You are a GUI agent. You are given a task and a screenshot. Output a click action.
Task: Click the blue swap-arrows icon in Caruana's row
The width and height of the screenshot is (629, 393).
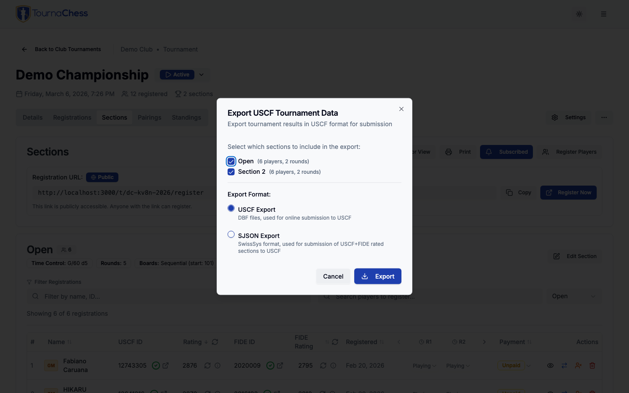(x=564, y=365)
